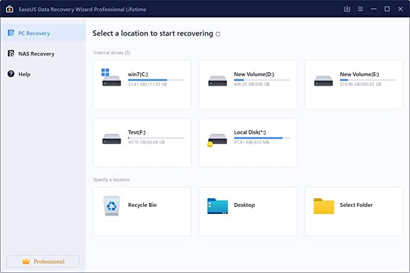Image resolution: width=410 pixels, height=273 pixels.
Task: Click the Professional button
Action: pos(43,261)
